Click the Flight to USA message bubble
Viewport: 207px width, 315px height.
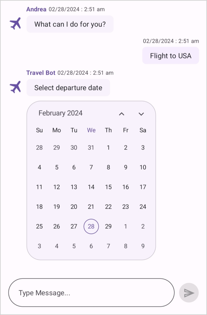click(x=170, y=56)
